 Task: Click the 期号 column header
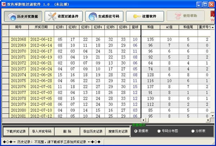pos(19,27)
